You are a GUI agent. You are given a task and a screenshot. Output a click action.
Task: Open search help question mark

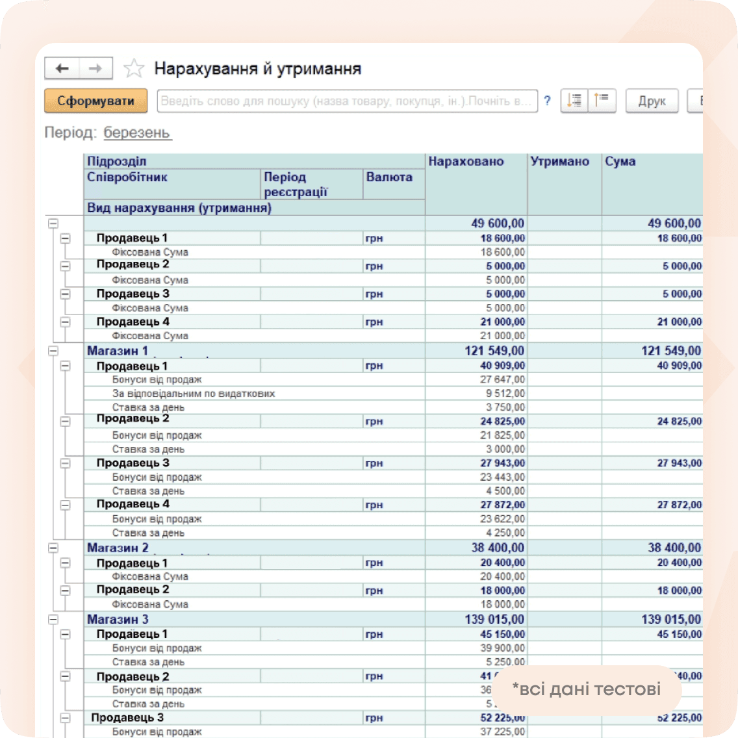coord(548,101)
